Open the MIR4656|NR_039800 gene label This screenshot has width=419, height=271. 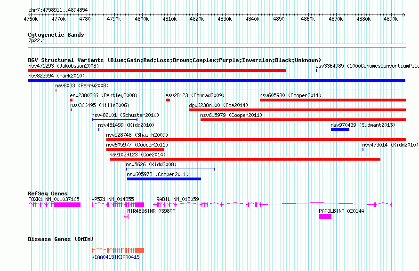point(151,211)
